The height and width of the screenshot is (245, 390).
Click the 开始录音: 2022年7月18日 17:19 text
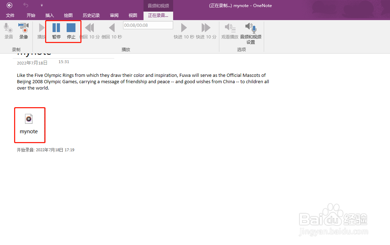tap(45, 150)
